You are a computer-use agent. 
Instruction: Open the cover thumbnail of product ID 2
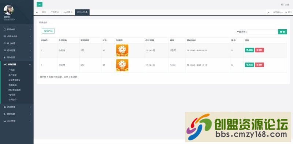pos(122,50)
